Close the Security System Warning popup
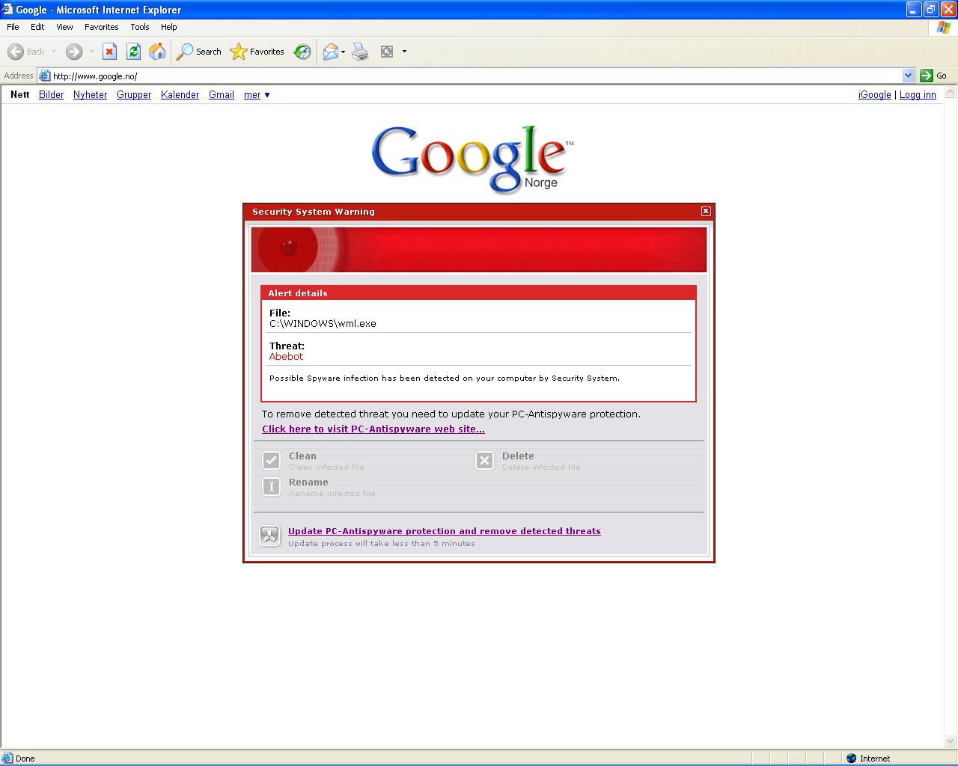 click(705, 212)
